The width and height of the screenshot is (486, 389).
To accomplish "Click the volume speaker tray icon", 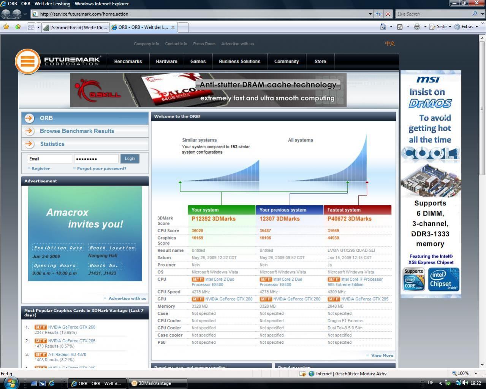I will click(465, 383).
